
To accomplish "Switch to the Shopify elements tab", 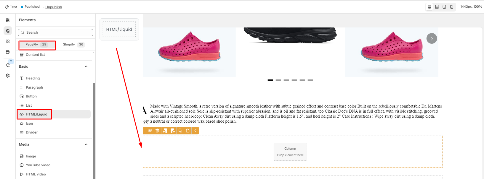I will coord(74,45).
